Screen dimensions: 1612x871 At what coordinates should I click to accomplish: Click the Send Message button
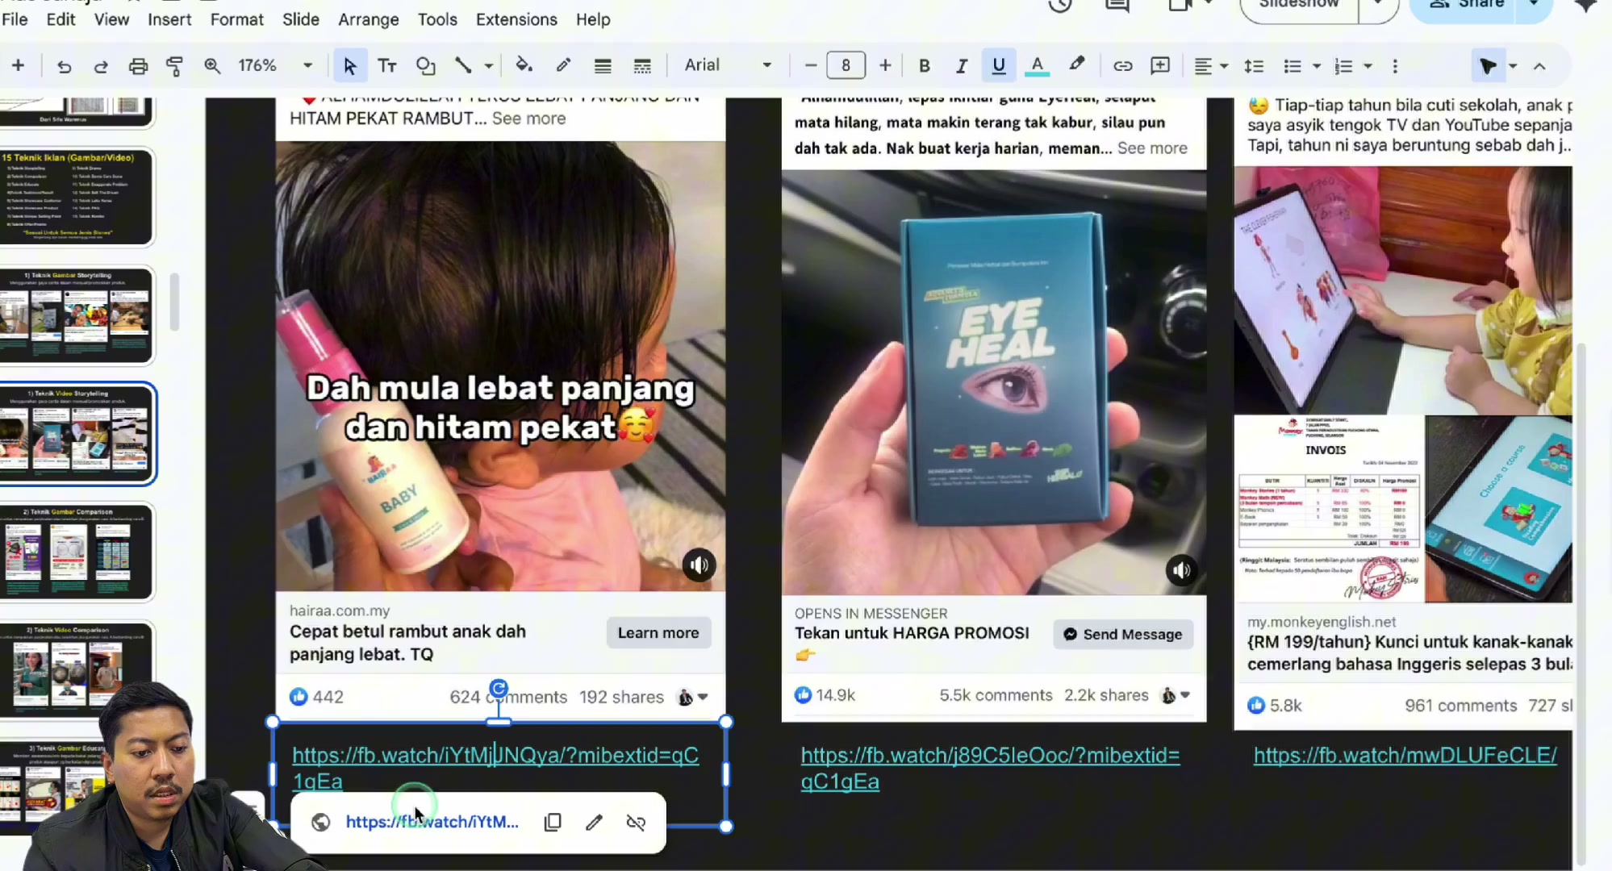[x=1123, y=635]
